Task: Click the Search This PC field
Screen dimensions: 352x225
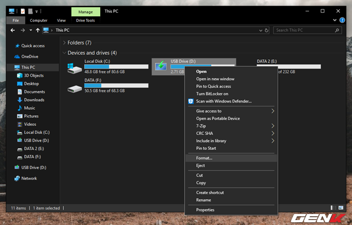Action: [x=307, y=30]
